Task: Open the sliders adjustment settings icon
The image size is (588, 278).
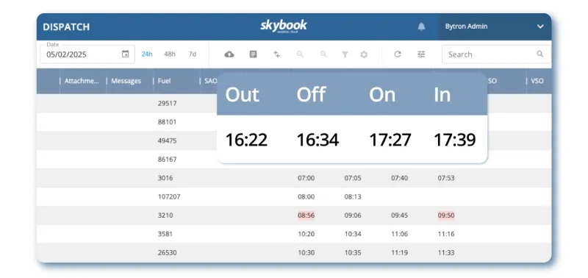Action: click(421, 54)
